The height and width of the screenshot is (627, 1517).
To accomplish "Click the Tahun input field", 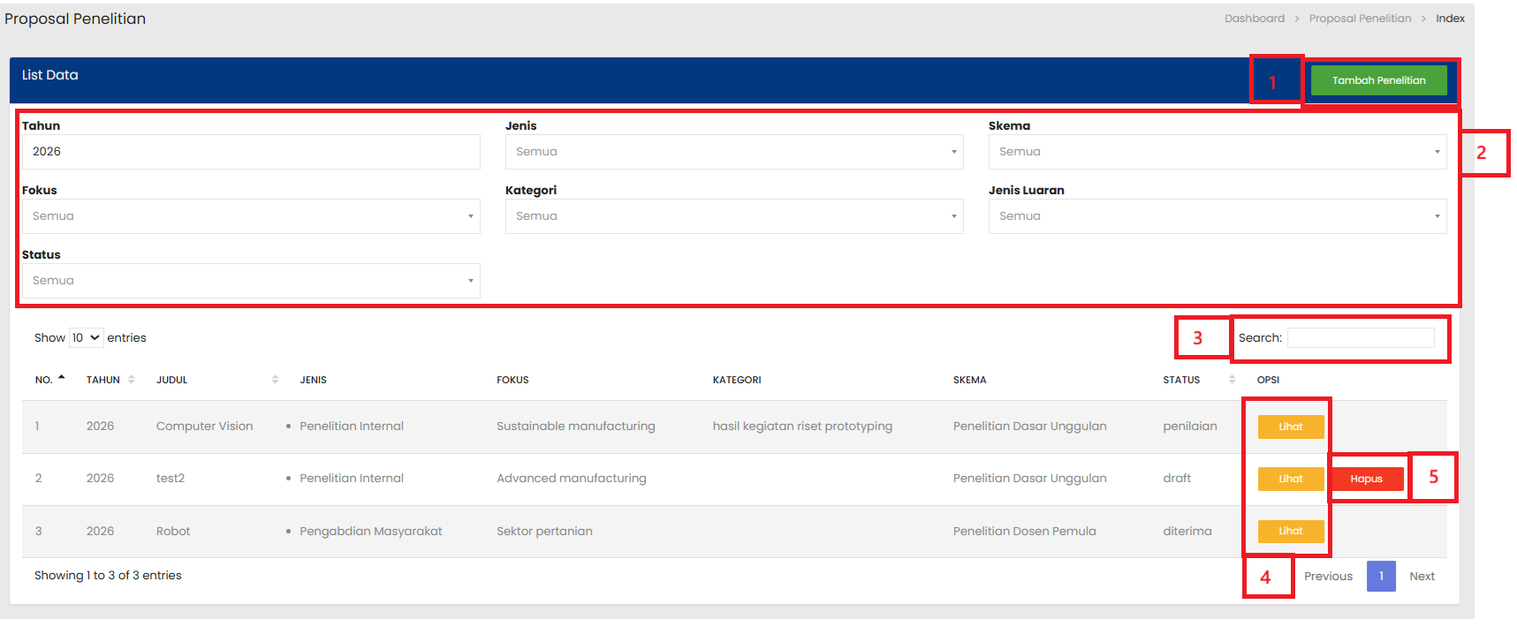I will 250,152.
